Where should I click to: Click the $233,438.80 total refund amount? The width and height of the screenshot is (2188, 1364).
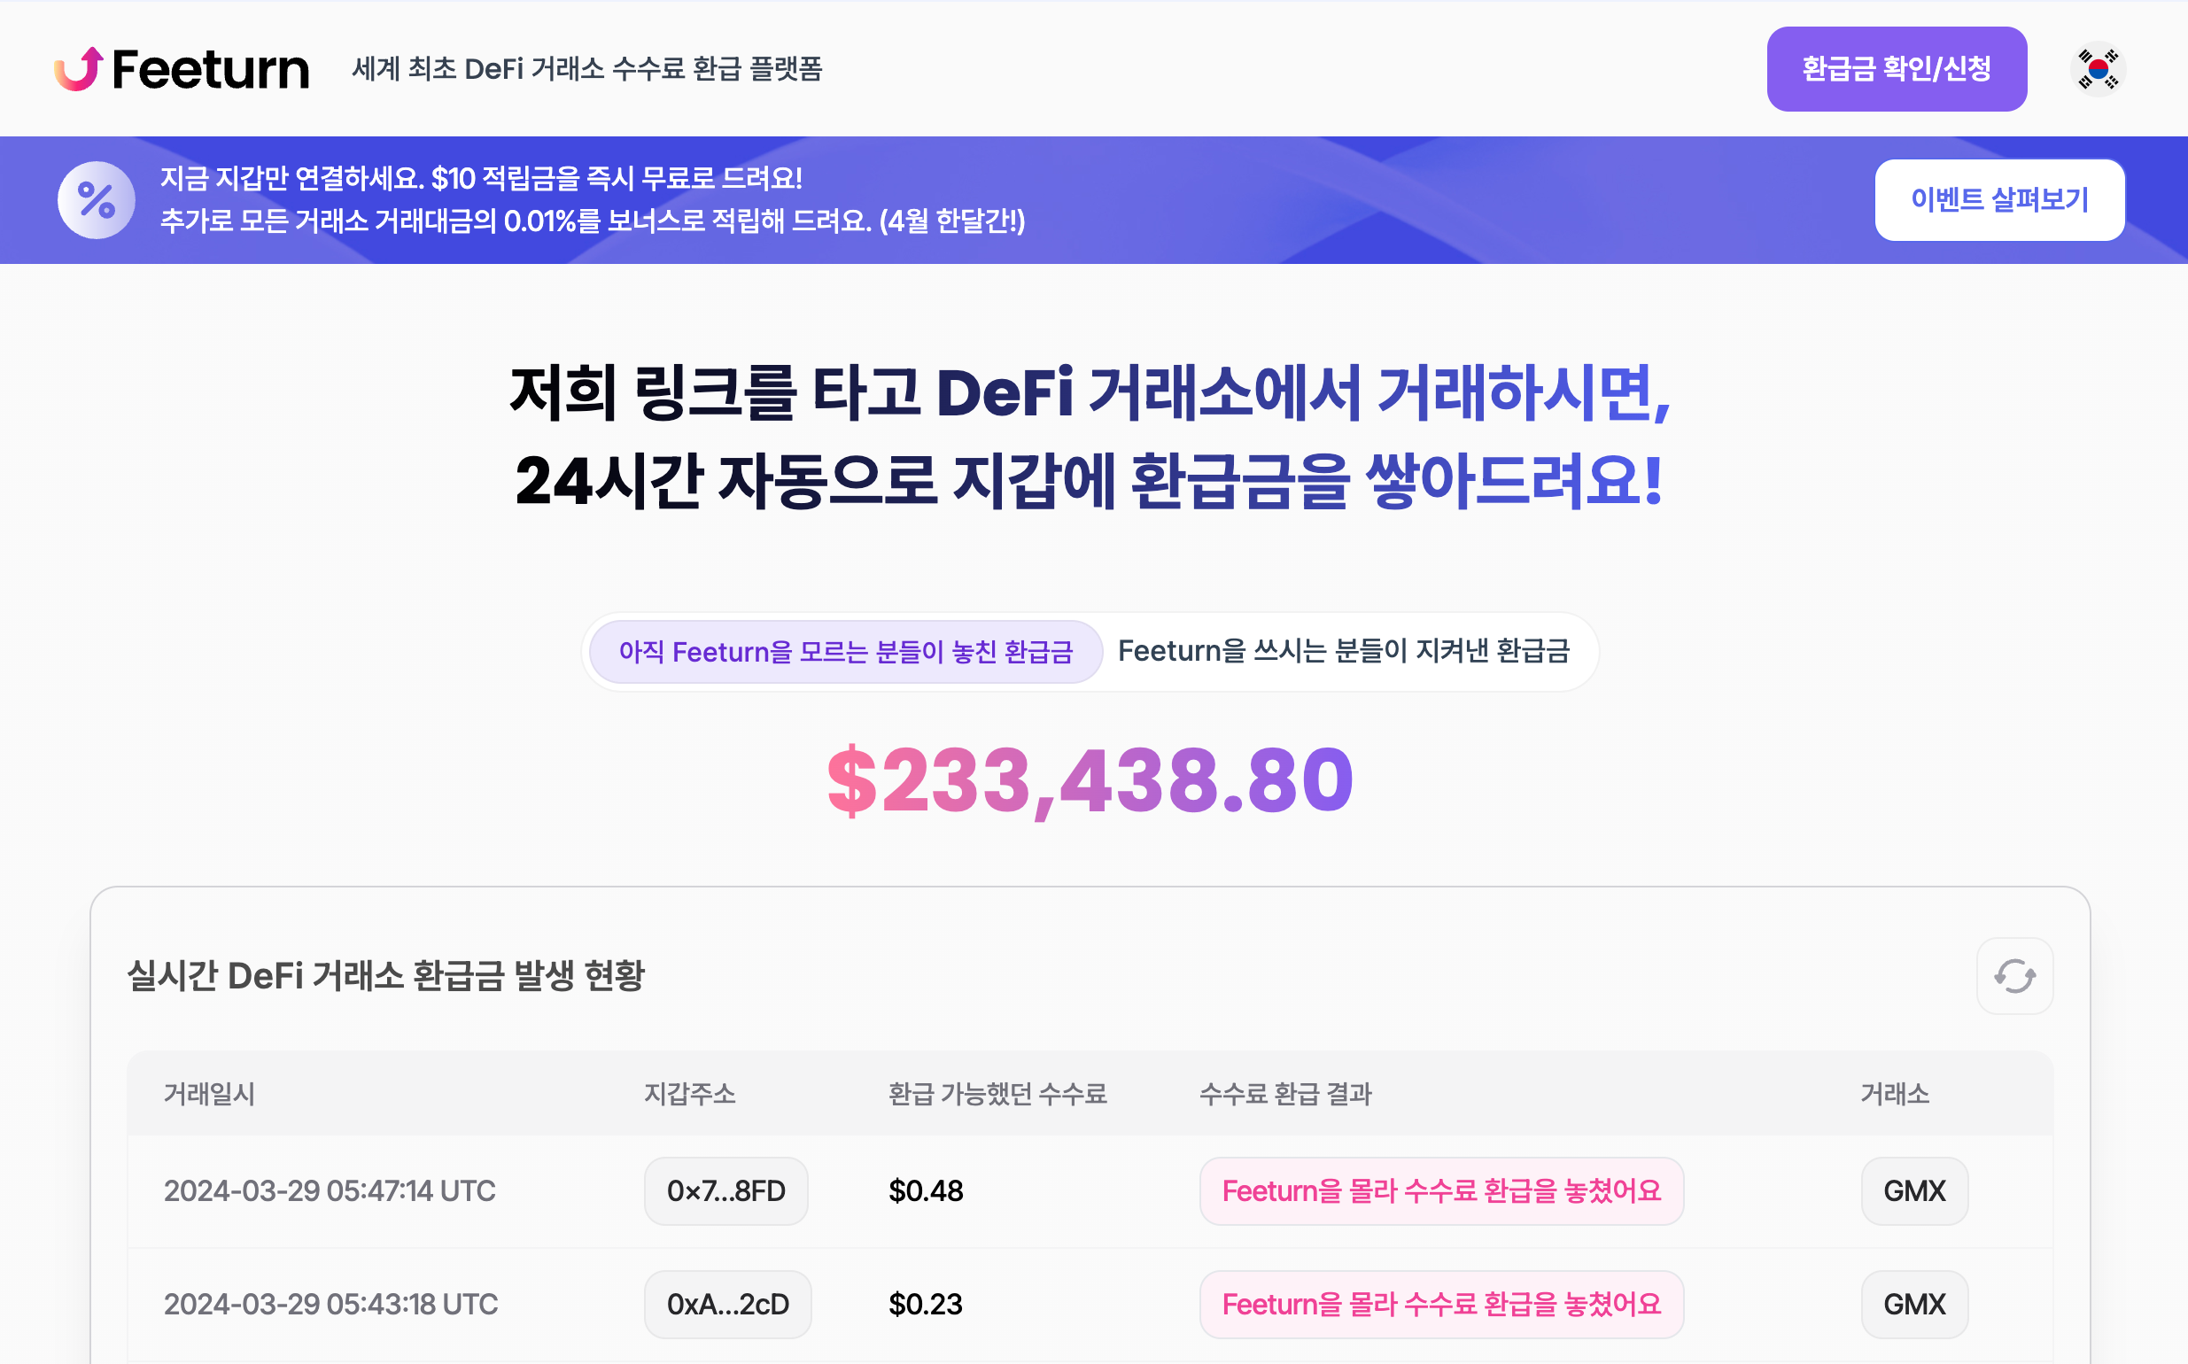click(x=1090, y=780)
